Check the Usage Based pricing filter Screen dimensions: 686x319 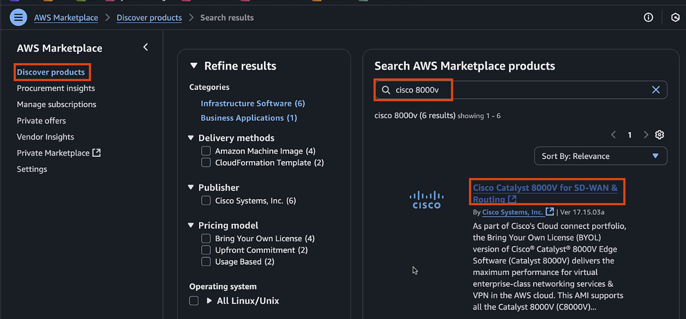point(206,261)
